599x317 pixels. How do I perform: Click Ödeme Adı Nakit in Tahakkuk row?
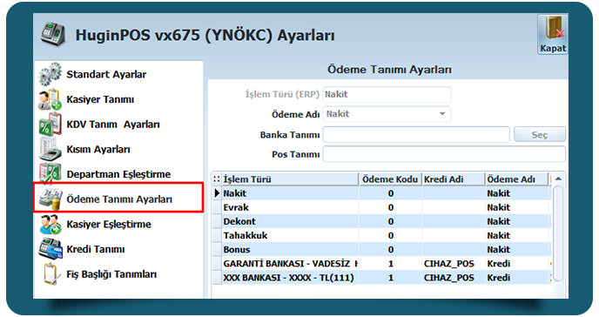[518, 235]
